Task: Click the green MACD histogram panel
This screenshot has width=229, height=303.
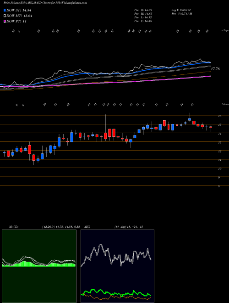Action: tap(39, 266)
